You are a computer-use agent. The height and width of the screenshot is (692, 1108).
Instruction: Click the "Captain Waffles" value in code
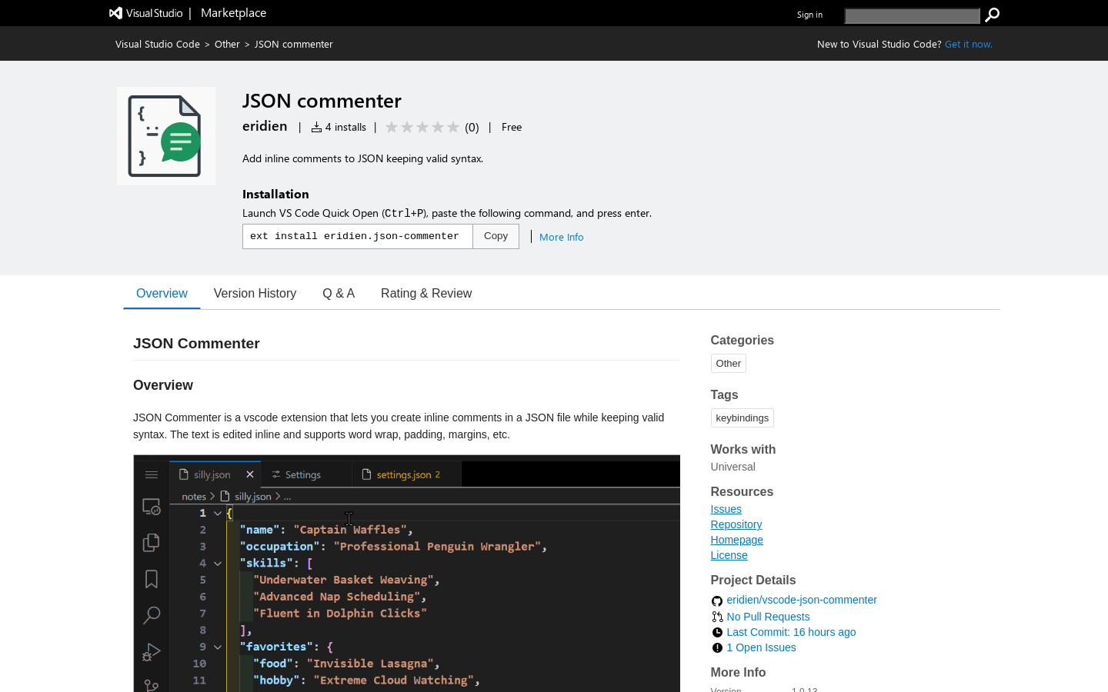pyautogui.click(x=350, y=530)
